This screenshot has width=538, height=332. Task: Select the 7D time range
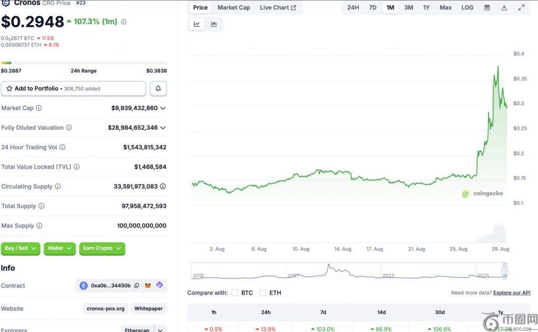click(x=373, y=8)
